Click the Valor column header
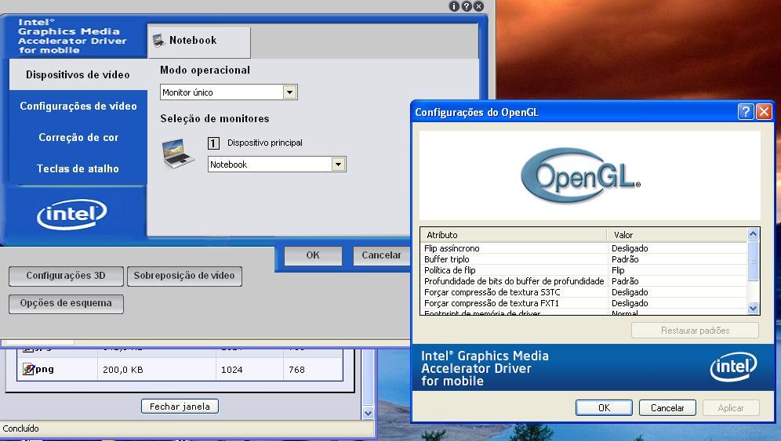This screenshot has height=441, width=781. [677, 235]
